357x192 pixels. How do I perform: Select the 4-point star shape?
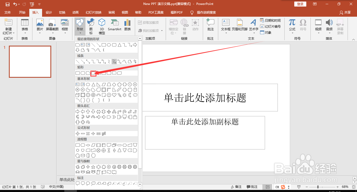tap(88, 167)
